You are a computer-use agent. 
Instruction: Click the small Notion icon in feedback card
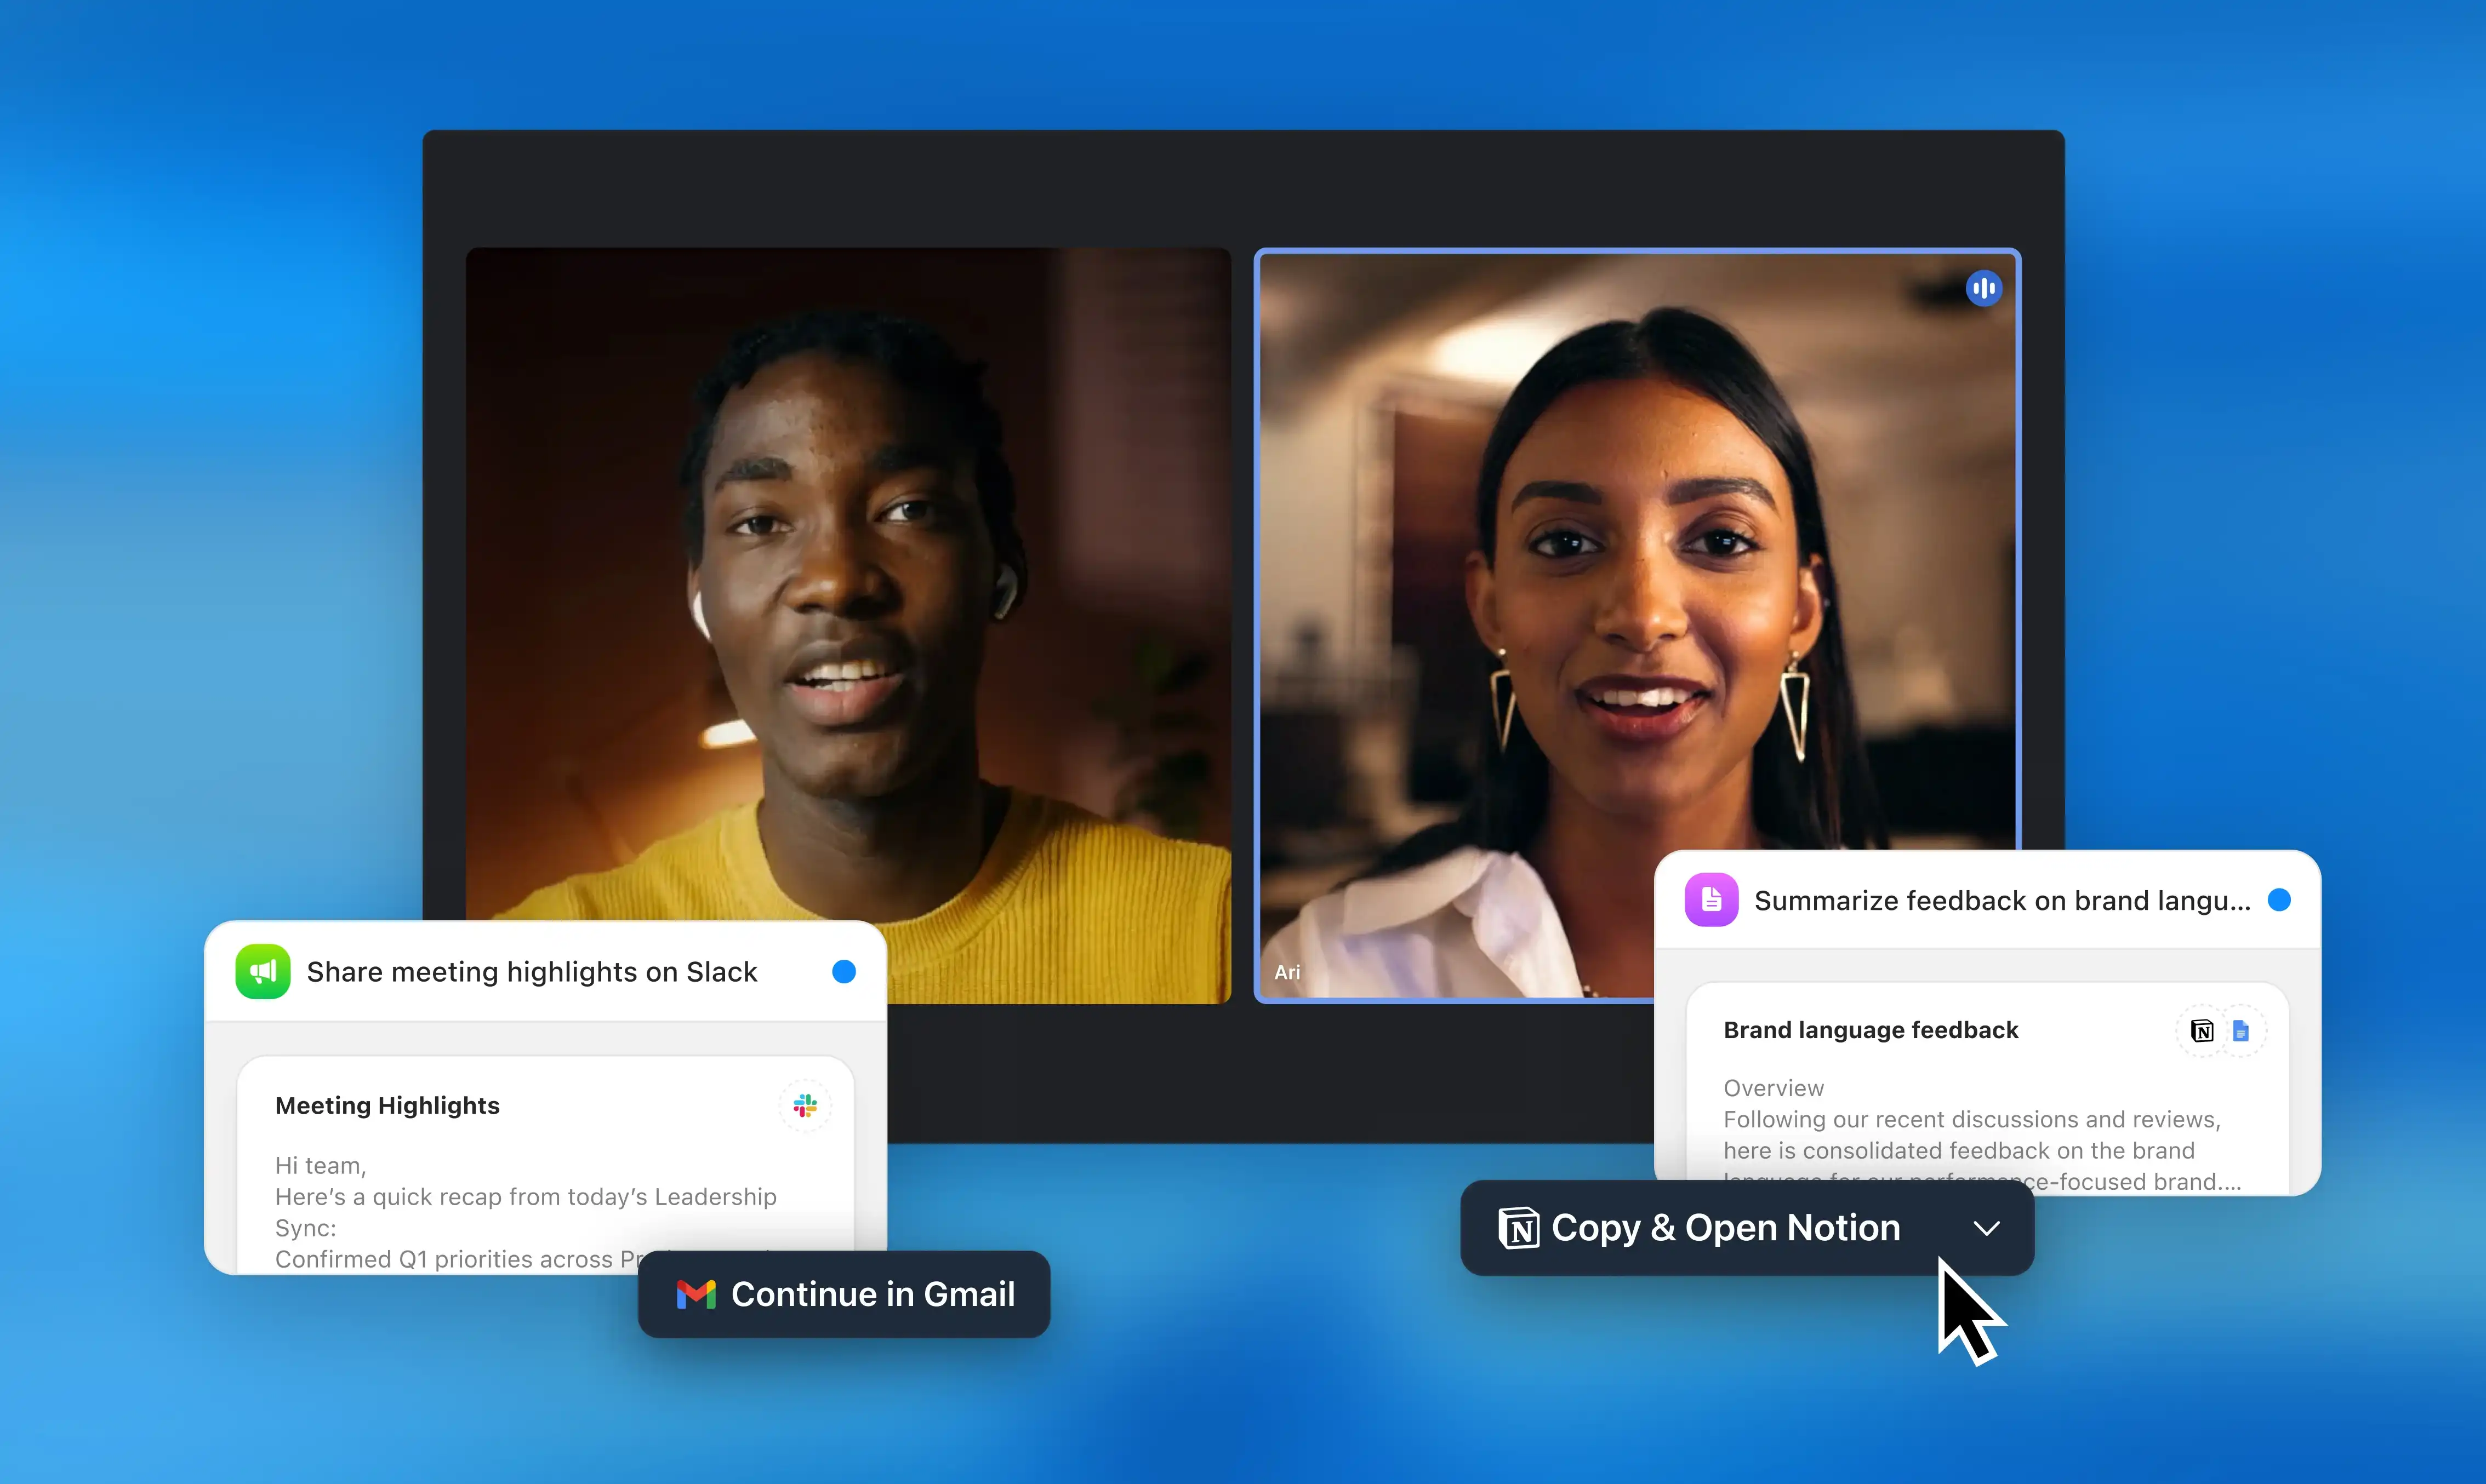[x=2201, y=1030]
